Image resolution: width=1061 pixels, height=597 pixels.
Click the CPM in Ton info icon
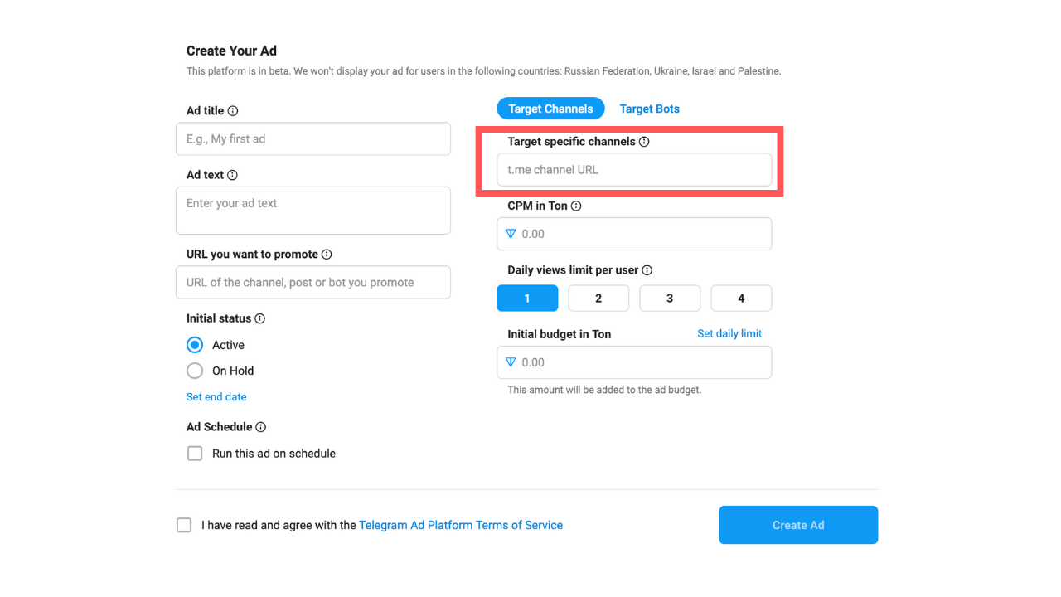(576, 206)
